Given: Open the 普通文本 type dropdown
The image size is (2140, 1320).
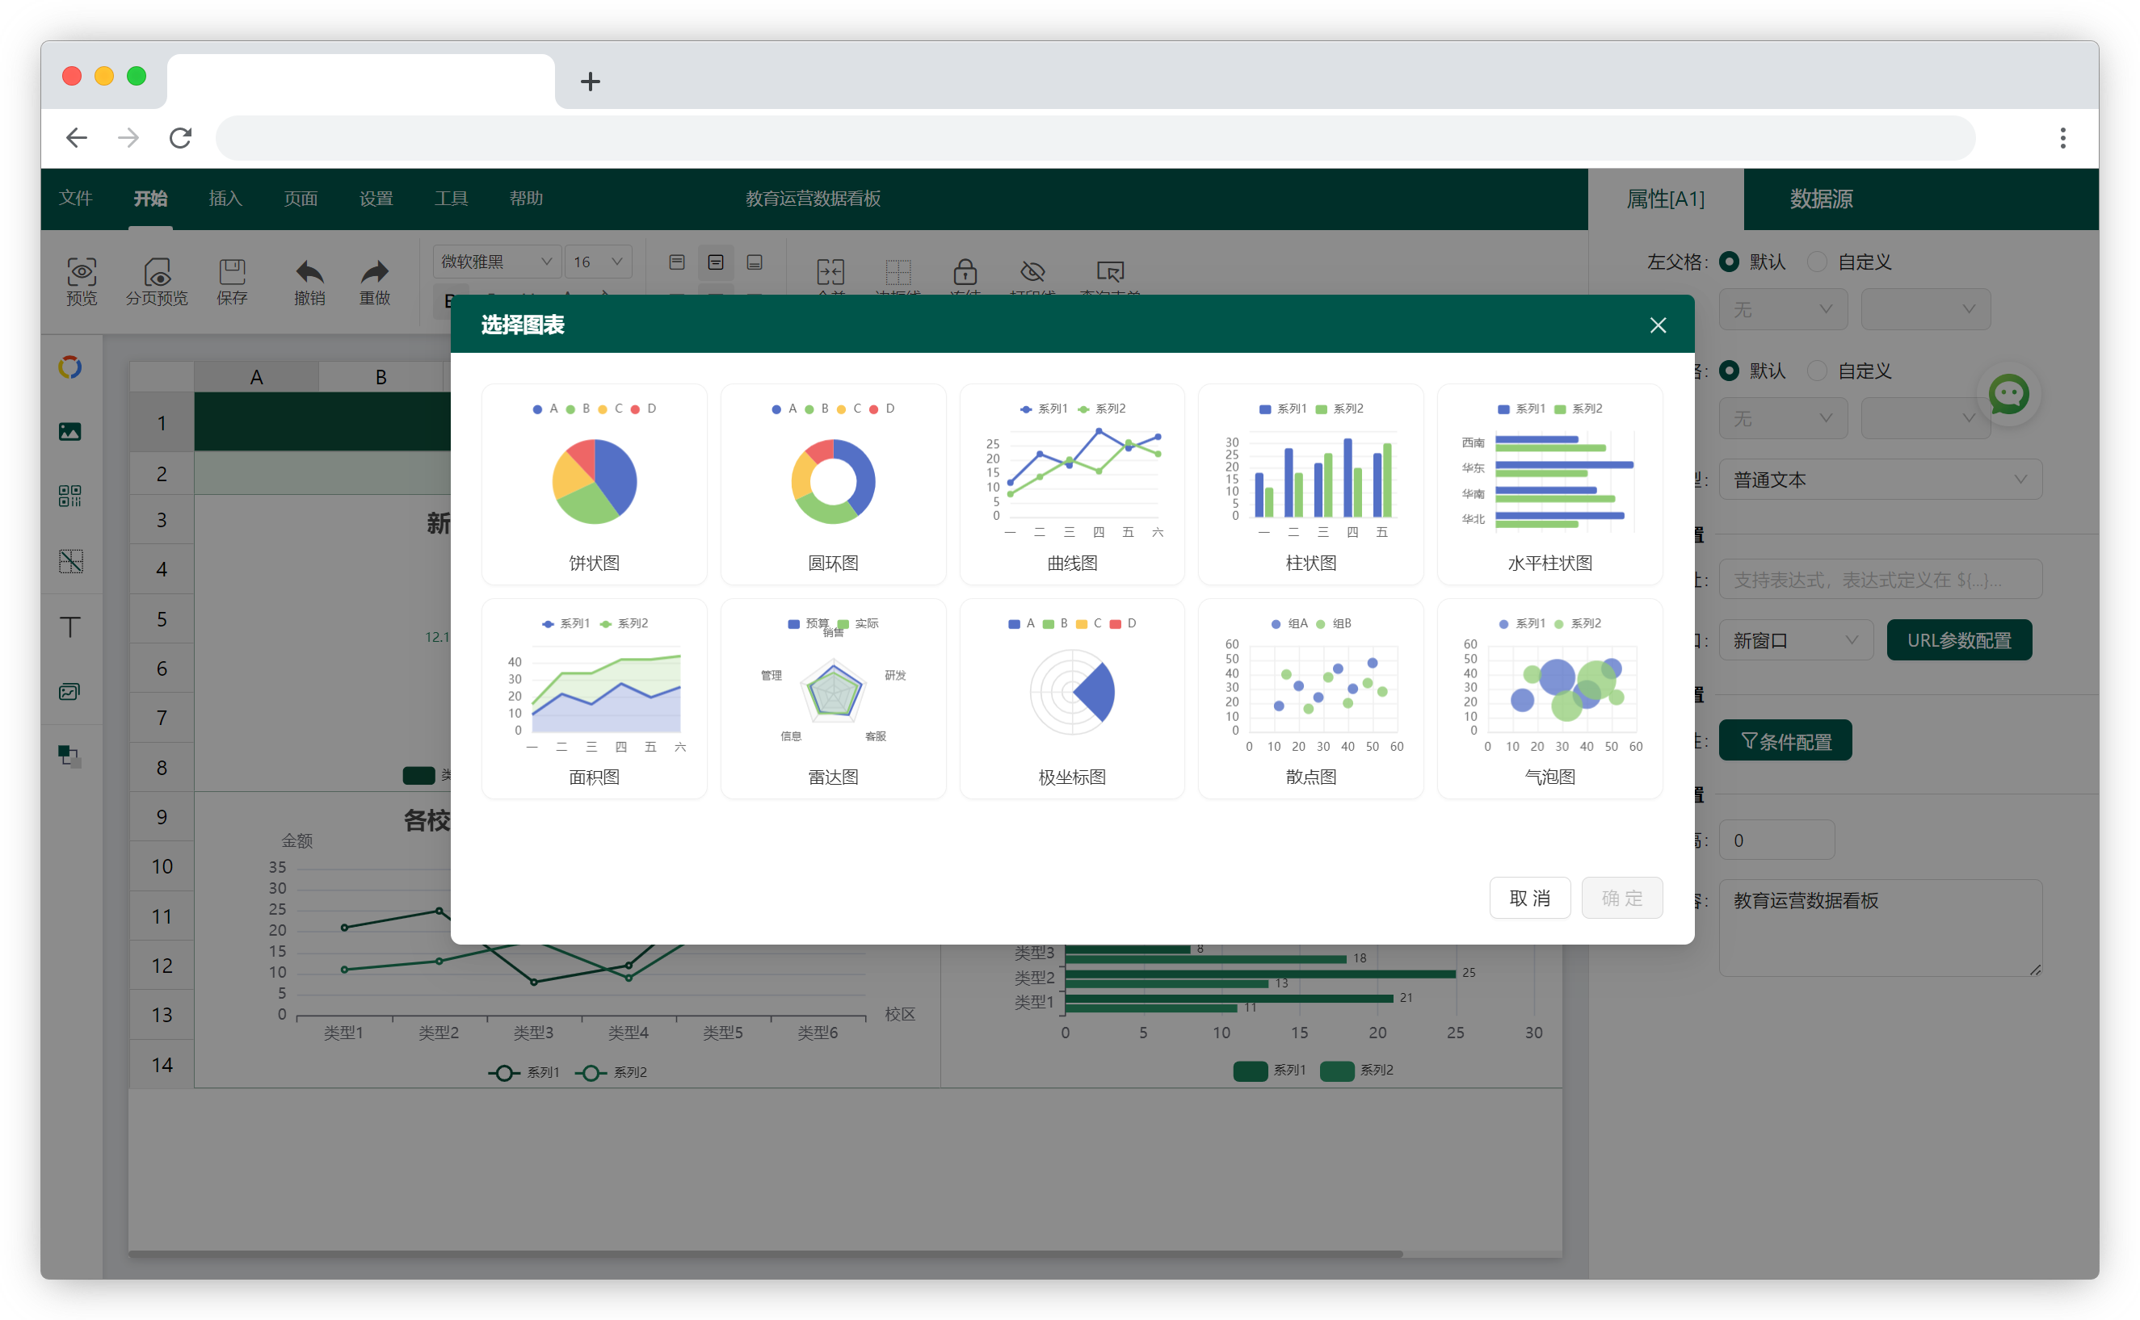Looking at the screenshot, I should [1880, 480].
